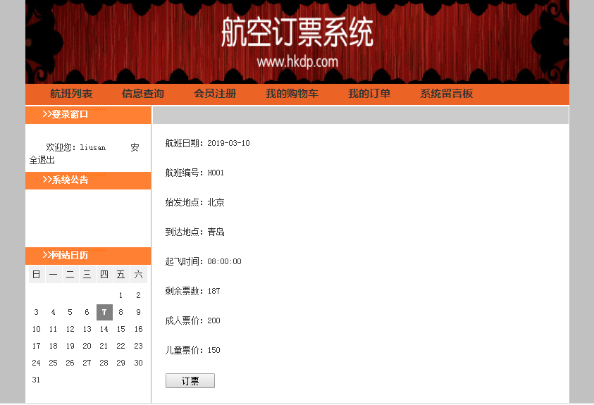Click remaining tickets value 187
Screen dimensions: 594x405
click(214, 291)
